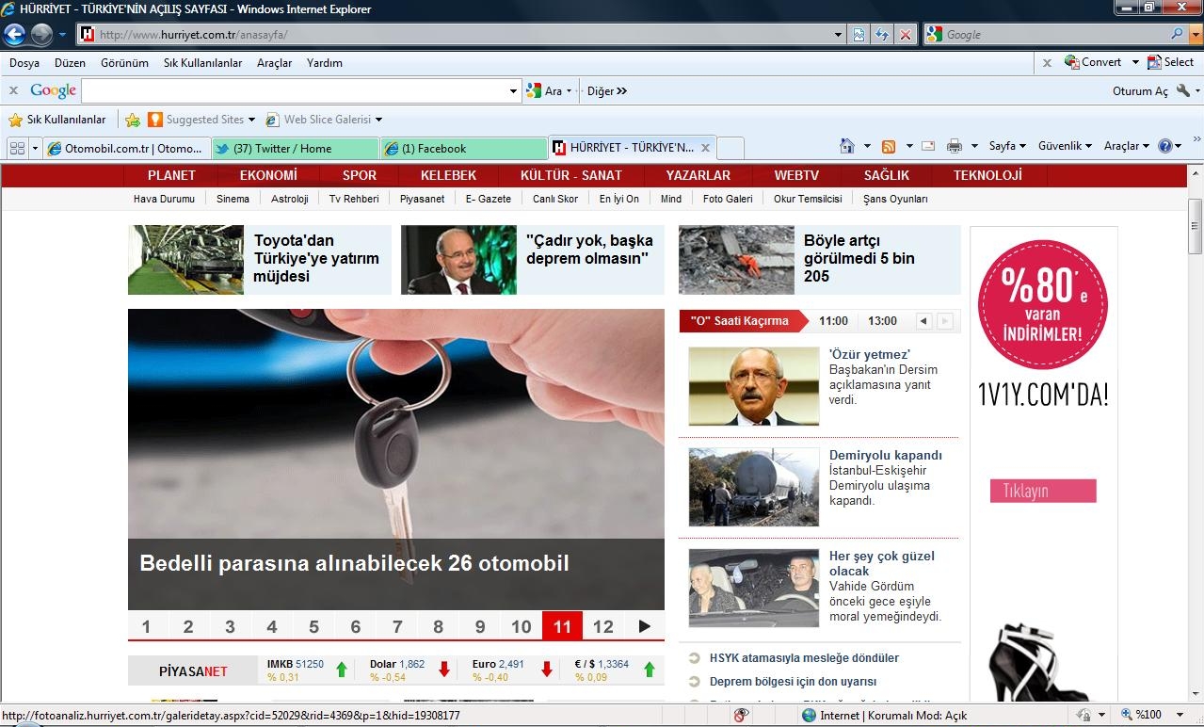Open the Sayfa dropdown menu

coord(1007,146)
